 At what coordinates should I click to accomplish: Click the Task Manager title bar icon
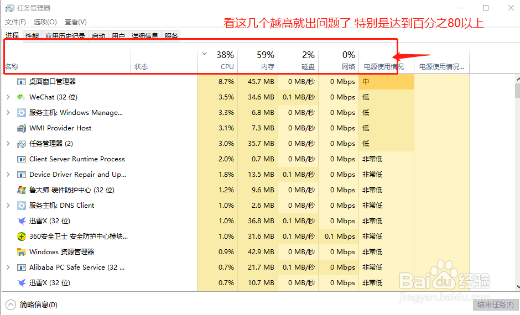9,8
